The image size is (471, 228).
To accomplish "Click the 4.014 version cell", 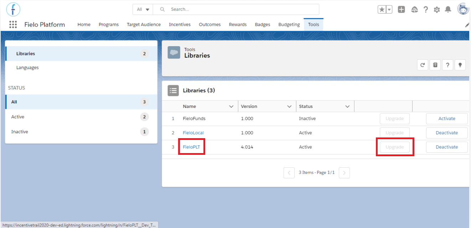I will tap(247, 147).
